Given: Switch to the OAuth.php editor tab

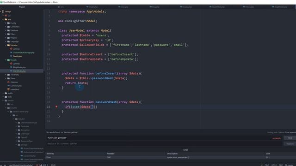Looking at the screenshot, I should click(92, 7).
